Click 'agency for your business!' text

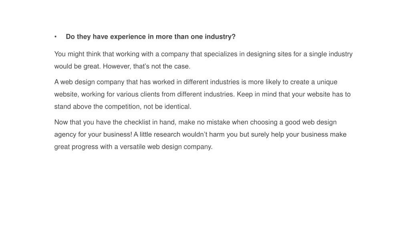pos(93,134)
